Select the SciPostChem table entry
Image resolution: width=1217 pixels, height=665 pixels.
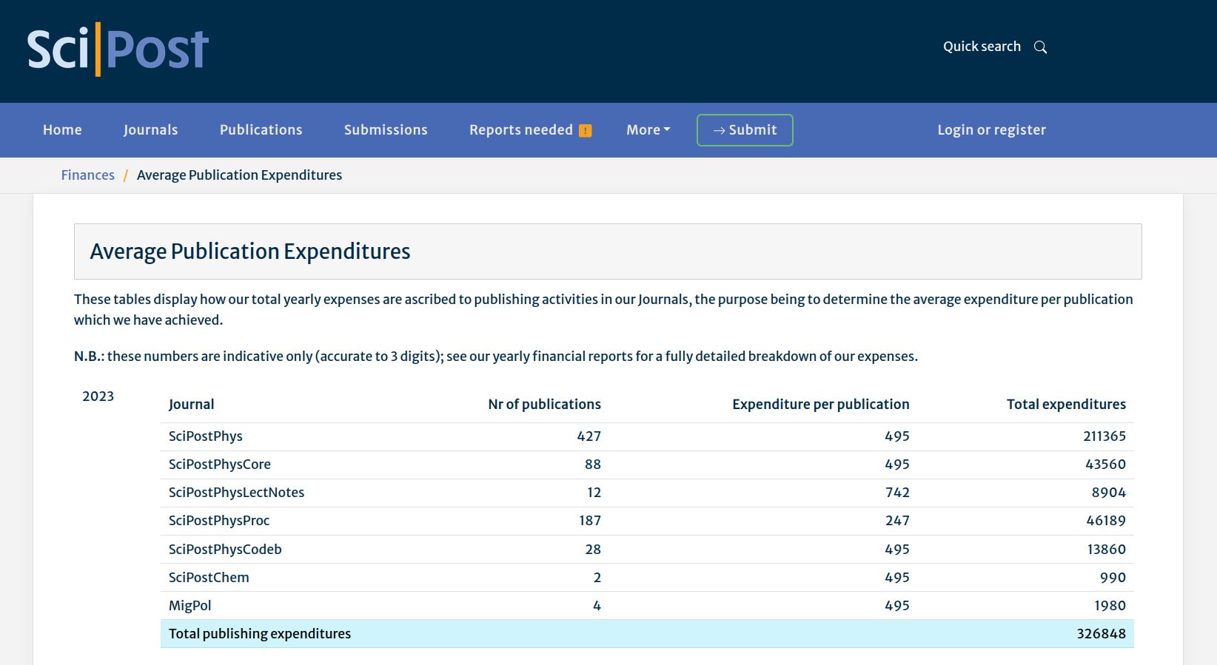(209, 578)
